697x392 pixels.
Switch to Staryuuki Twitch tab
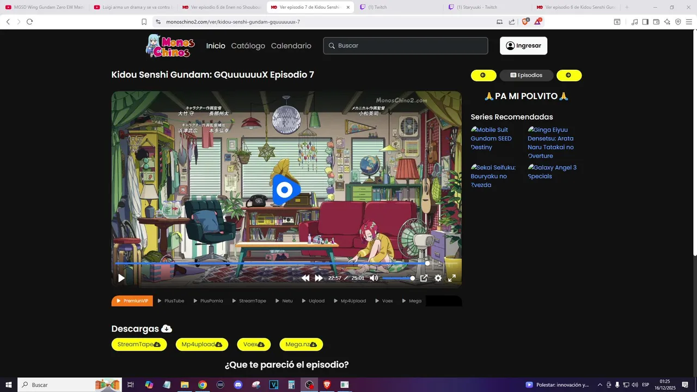(487, 7)
